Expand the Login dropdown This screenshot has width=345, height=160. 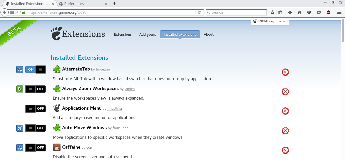tap(283, 21)
